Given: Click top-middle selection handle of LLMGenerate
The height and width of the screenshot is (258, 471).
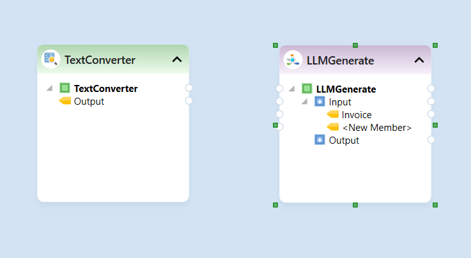Looking at the screenshot, I should click(355, 45).
